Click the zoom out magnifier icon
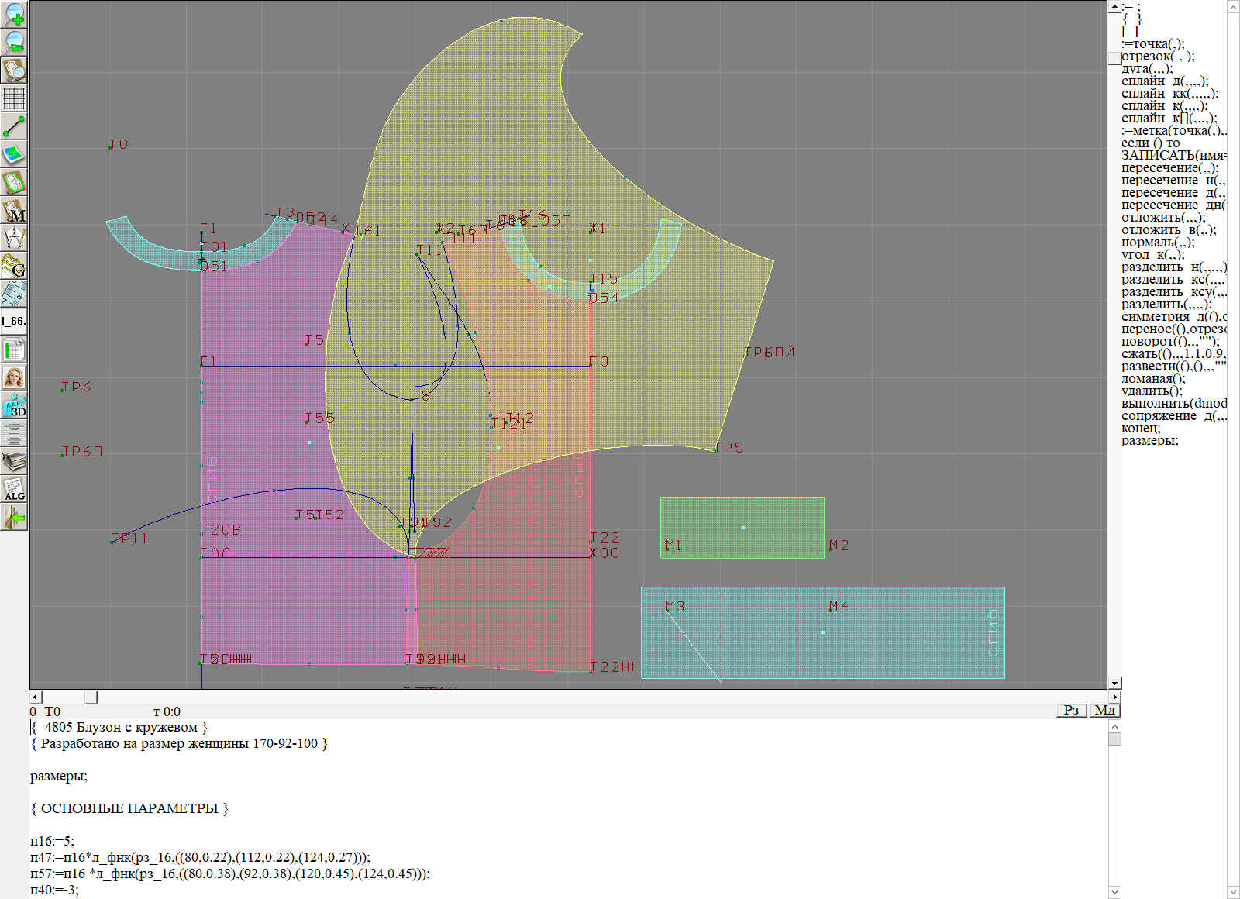The image size is (1240, 899). click(14, 42)
